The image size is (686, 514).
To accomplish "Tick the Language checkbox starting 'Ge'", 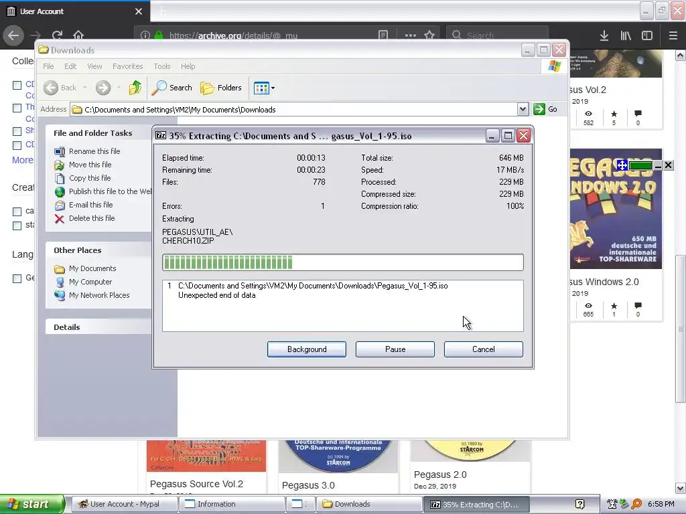I will 17,278.
